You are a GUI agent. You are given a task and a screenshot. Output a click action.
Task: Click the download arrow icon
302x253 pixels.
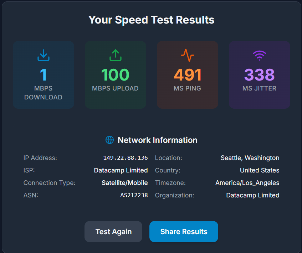point(43,55)
